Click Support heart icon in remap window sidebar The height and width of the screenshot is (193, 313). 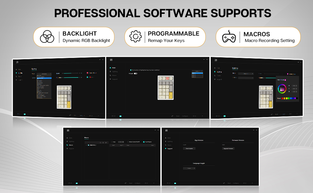[x=110, y=79]
